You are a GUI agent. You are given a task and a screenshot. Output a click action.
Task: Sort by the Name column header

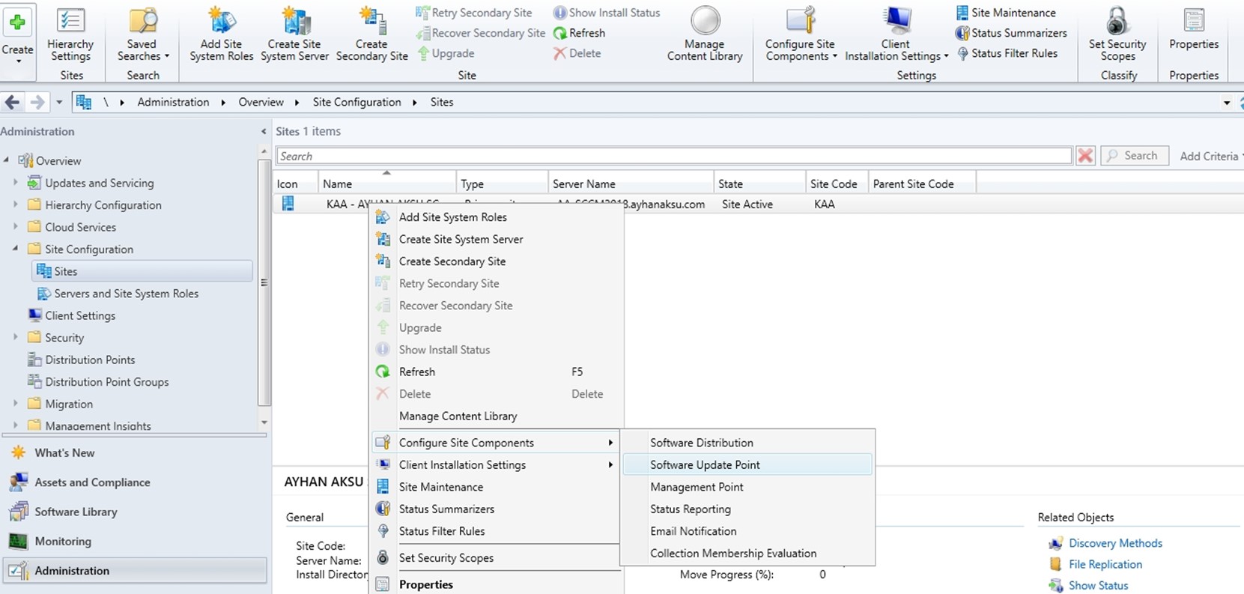pos(387,184)
